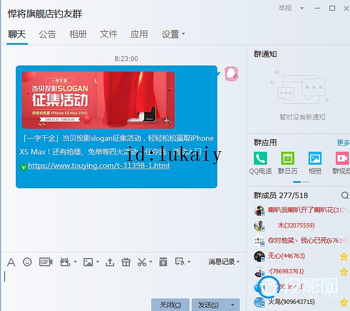Screen dimensions: 350x311
Task: Click the 群成员 277/518 header
Action: (281, 195)
